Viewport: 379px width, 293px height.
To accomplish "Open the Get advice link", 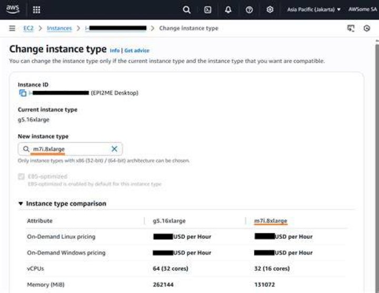I will [x=137, y=50].
